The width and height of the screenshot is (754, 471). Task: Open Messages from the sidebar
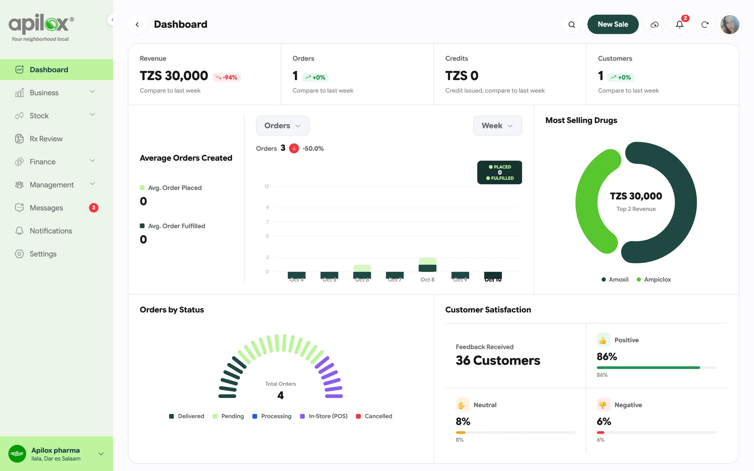click(56, 208)
